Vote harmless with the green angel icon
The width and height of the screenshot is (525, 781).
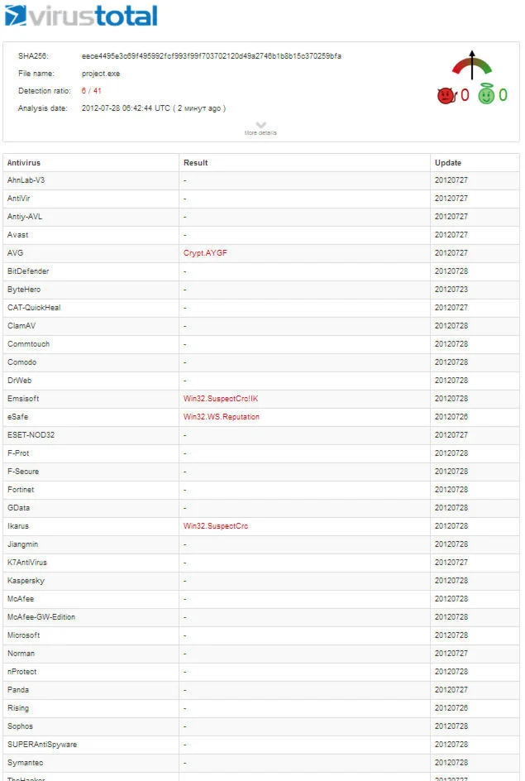click(x=486, y=95)
